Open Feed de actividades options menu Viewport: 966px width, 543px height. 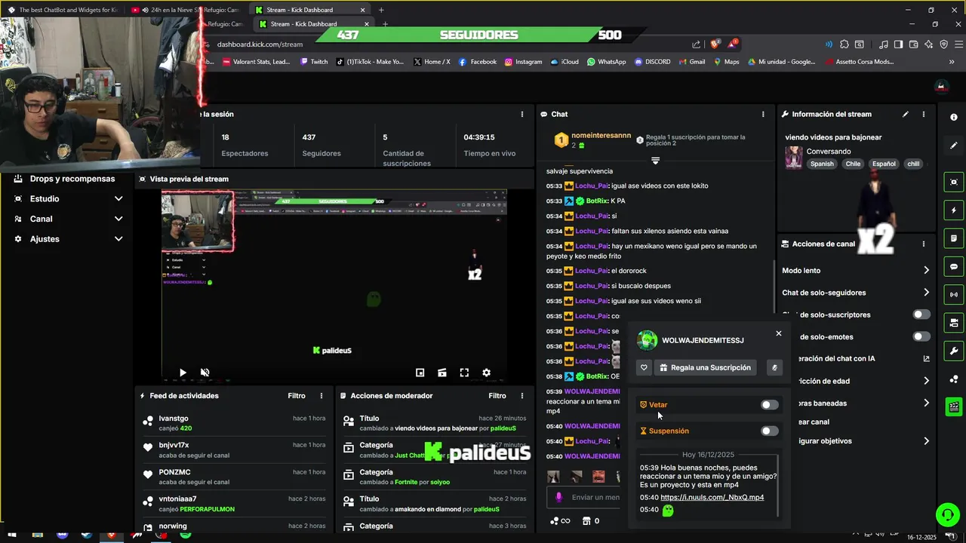pyautogui.click(x=321, y=396)
